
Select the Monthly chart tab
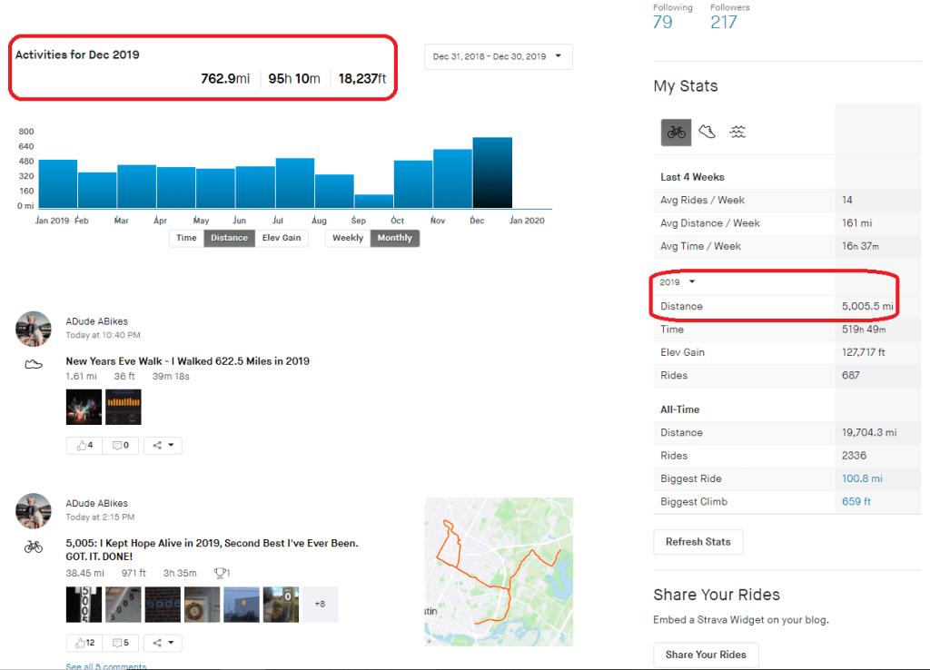pos(394,238)
